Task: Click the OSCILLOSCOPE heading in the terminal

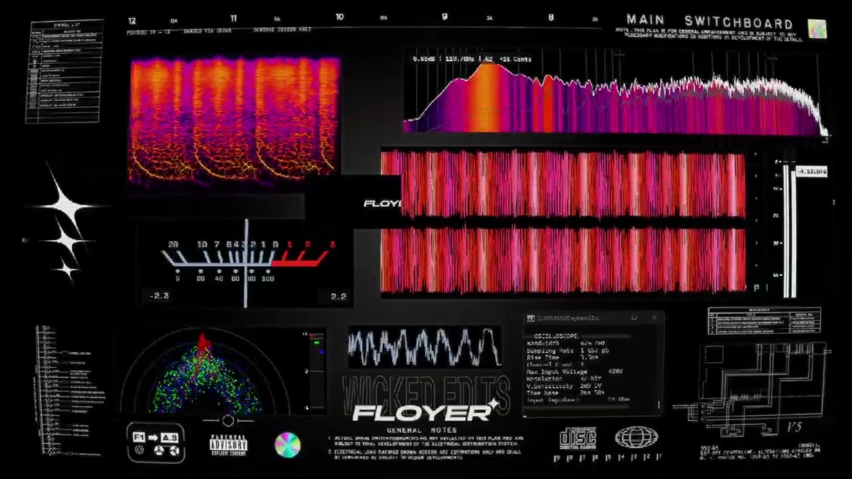Action: (556, 336)
